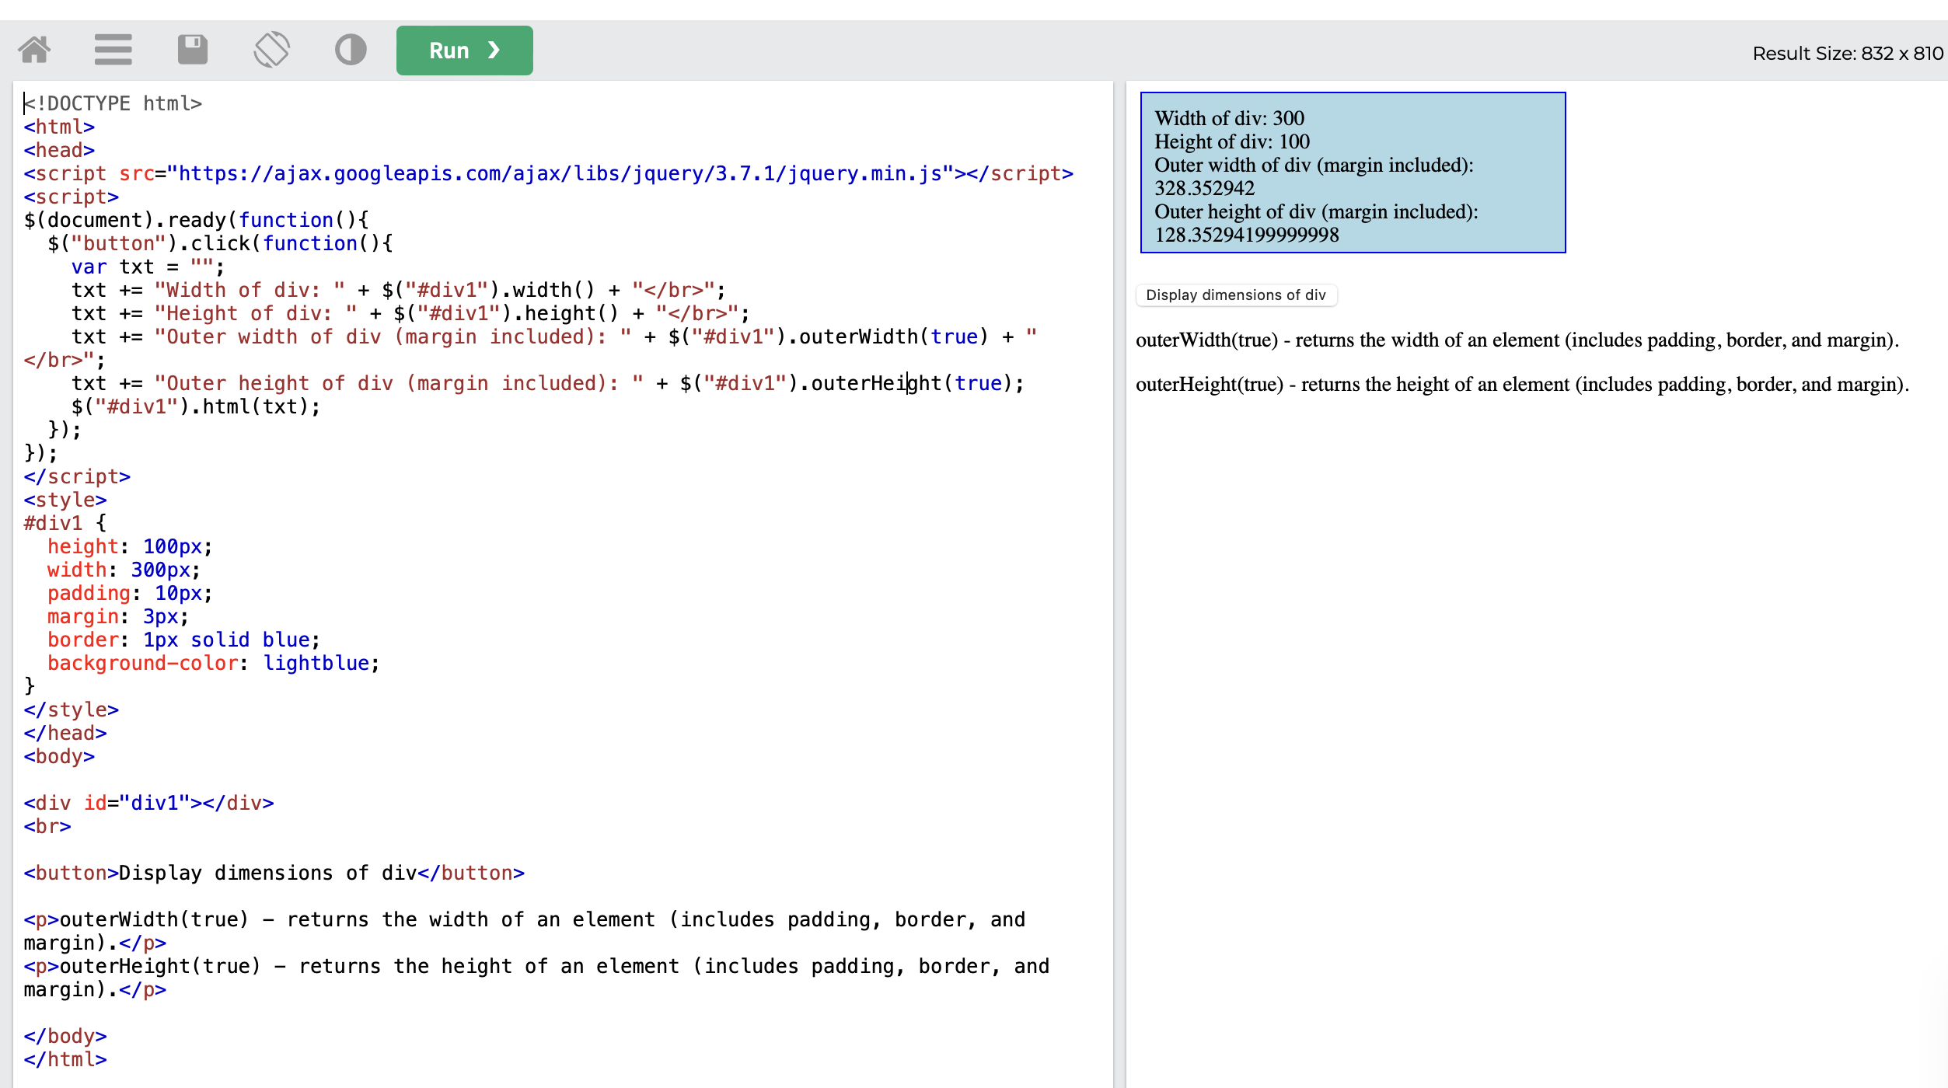Click the outerHeight(true) paragraph in result
The width and height of the screenshot is (1948, 1088).
tap(1521, 385)
